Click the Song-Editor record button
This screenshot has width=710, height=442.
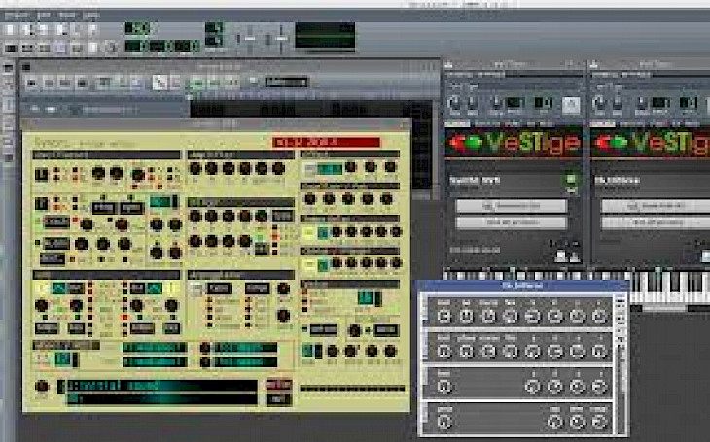tap(48, 83)
